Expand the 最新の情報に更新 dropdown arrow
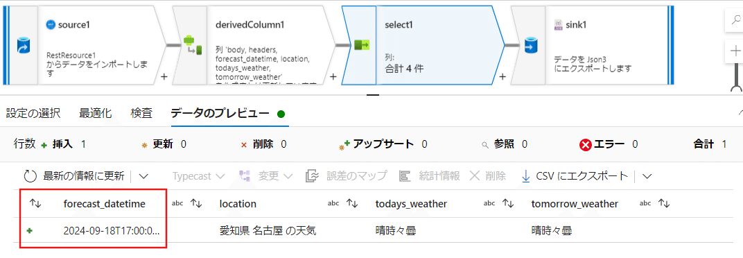Screen dimensions: 743x258 pyautogui.click(x=143, y=176)
